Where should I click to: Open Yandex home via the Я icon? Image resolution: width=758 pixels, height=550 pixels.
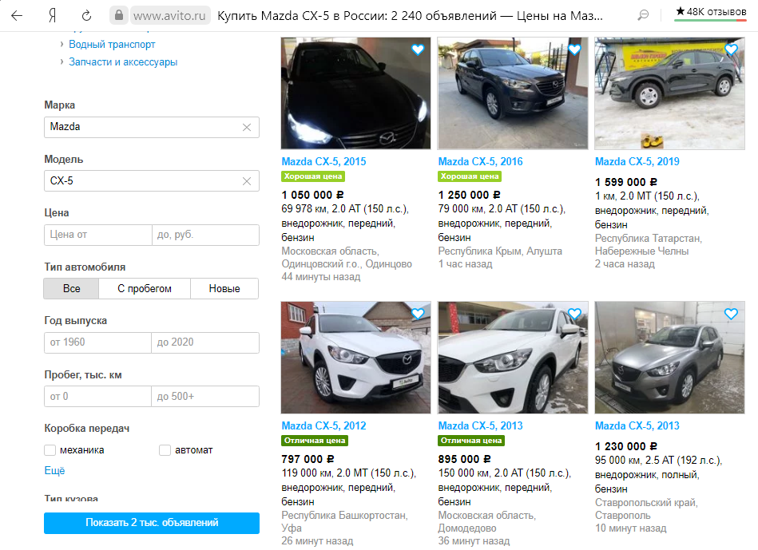click(52, 15)
